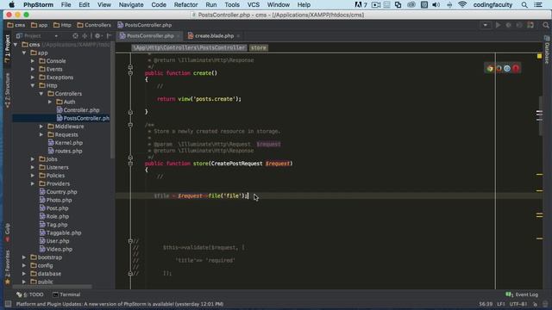Image resolution: width=552 pixels, height=310 pixels.
Task: Click the PostsController.php breadcrumb
Action: pyautogui.click(x=145, y=25)
